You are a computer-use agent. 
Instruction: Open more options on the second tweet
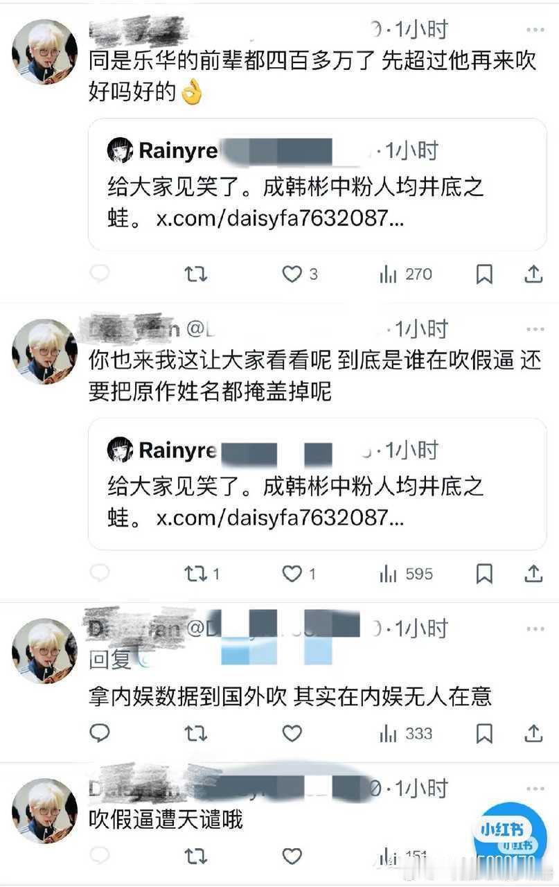[535, 329]
